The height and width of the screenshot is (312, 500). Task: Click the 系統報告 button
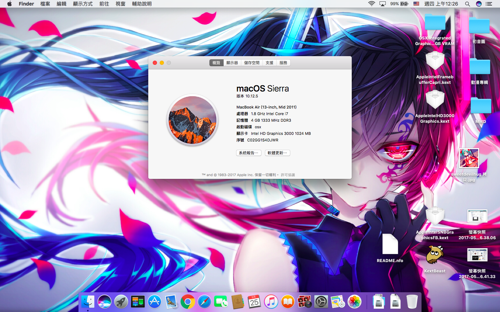249,153
